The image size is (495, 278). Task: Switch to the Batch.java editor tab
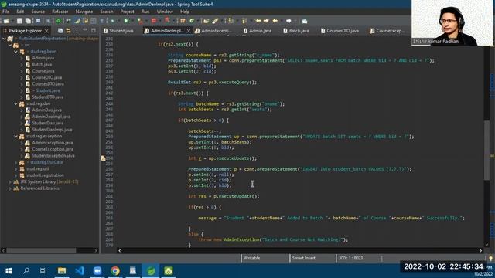coord(296,31)
